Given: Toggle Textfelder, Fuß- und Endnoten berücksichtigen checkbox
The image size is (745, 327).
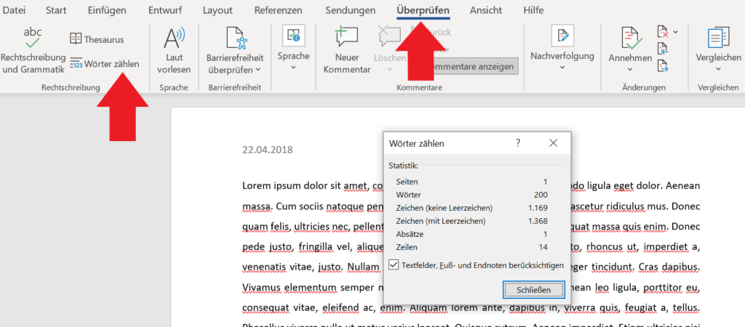Looking at the screenshot, I should [x=394, y=265].
